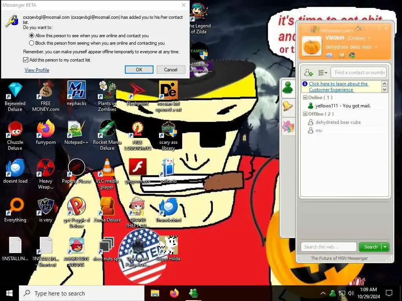Click the Bejeweled Deluxe desktop icon
The image size is (402, 301).
click(15, 97)
